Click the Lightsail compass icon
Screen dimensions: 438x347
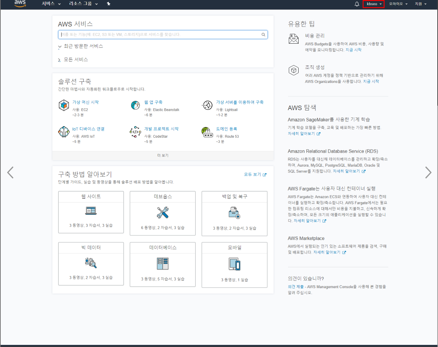pos(207,105)
